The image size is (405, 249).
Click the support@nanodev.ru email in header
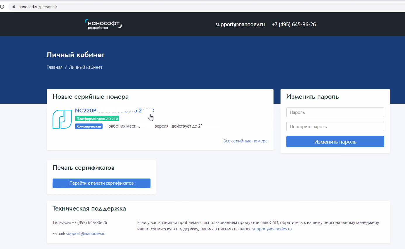[240, 24]
